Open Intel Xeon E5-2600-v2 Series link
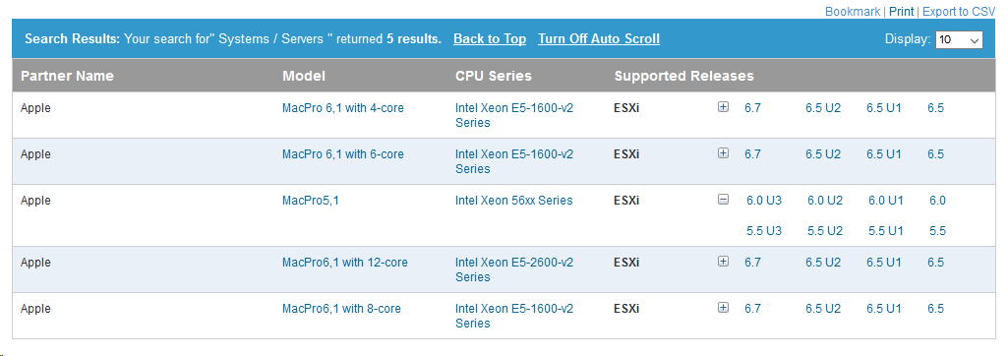The height and width of the screenshot is (356, 1008). (514, 269)
